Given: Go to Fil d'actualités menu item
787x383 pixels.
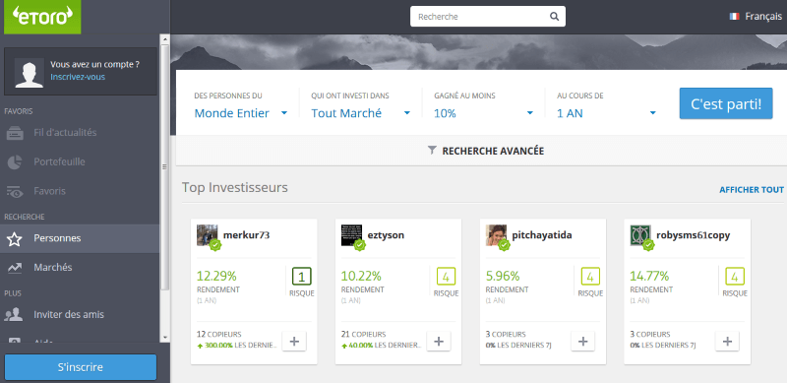Looking at the screenshot, I should pyautogui.click(x=80, y=133).
